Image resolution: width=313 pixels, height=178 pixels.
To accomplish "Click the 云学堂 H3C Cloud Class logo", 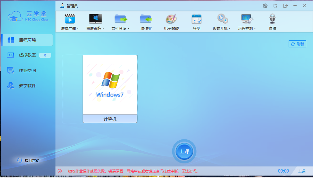I will pos(28,16).
